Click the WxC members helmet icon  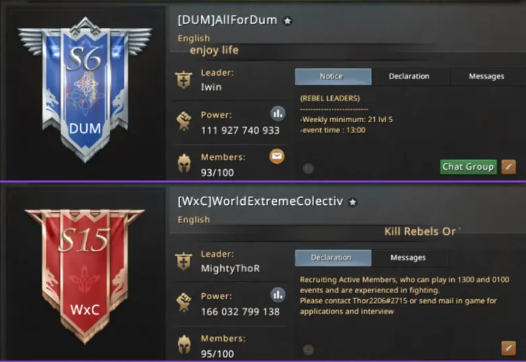click(184, 345)
